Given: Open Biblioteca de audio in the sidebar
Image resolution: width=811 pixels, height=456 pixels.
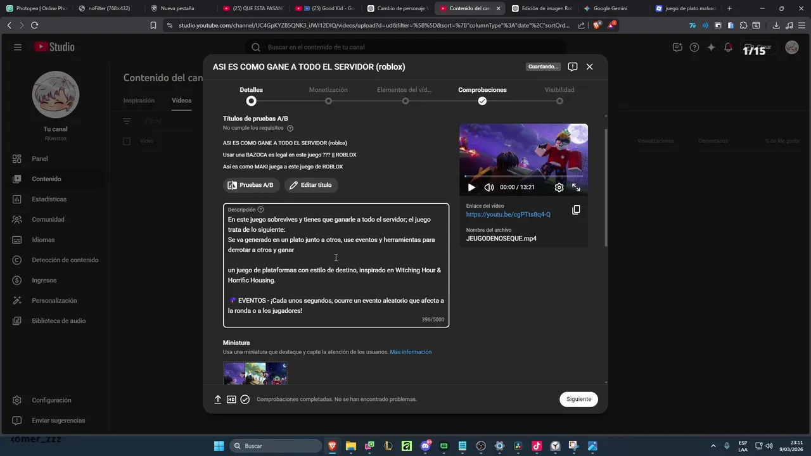Looking at the screenshot, I should (x=56, y=320).
